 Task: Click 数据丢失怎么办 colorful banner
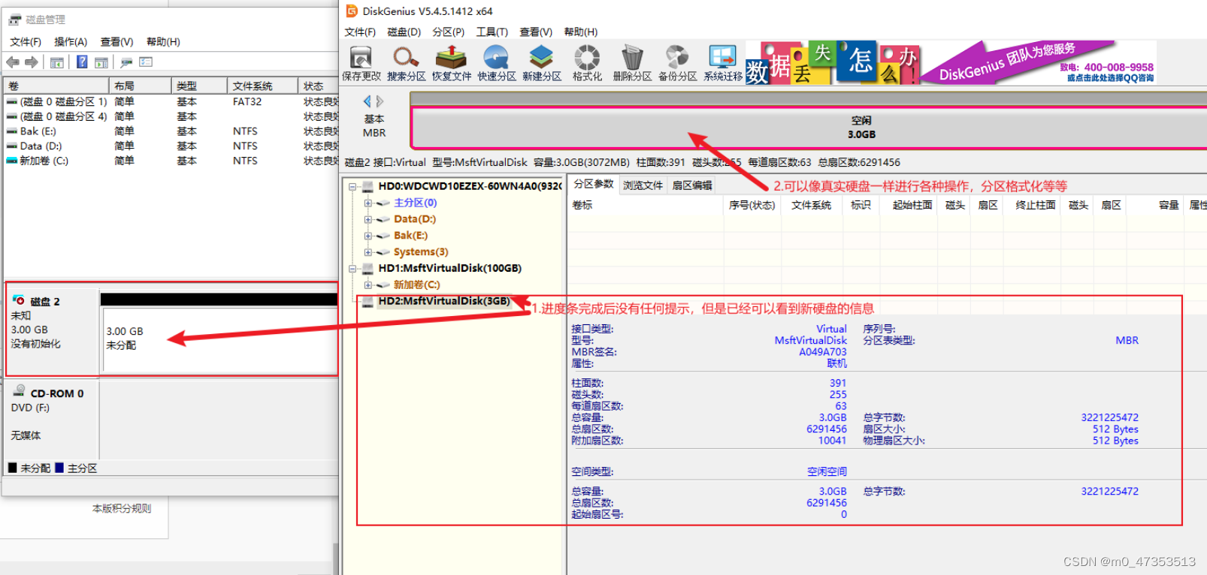coord(833,63)
